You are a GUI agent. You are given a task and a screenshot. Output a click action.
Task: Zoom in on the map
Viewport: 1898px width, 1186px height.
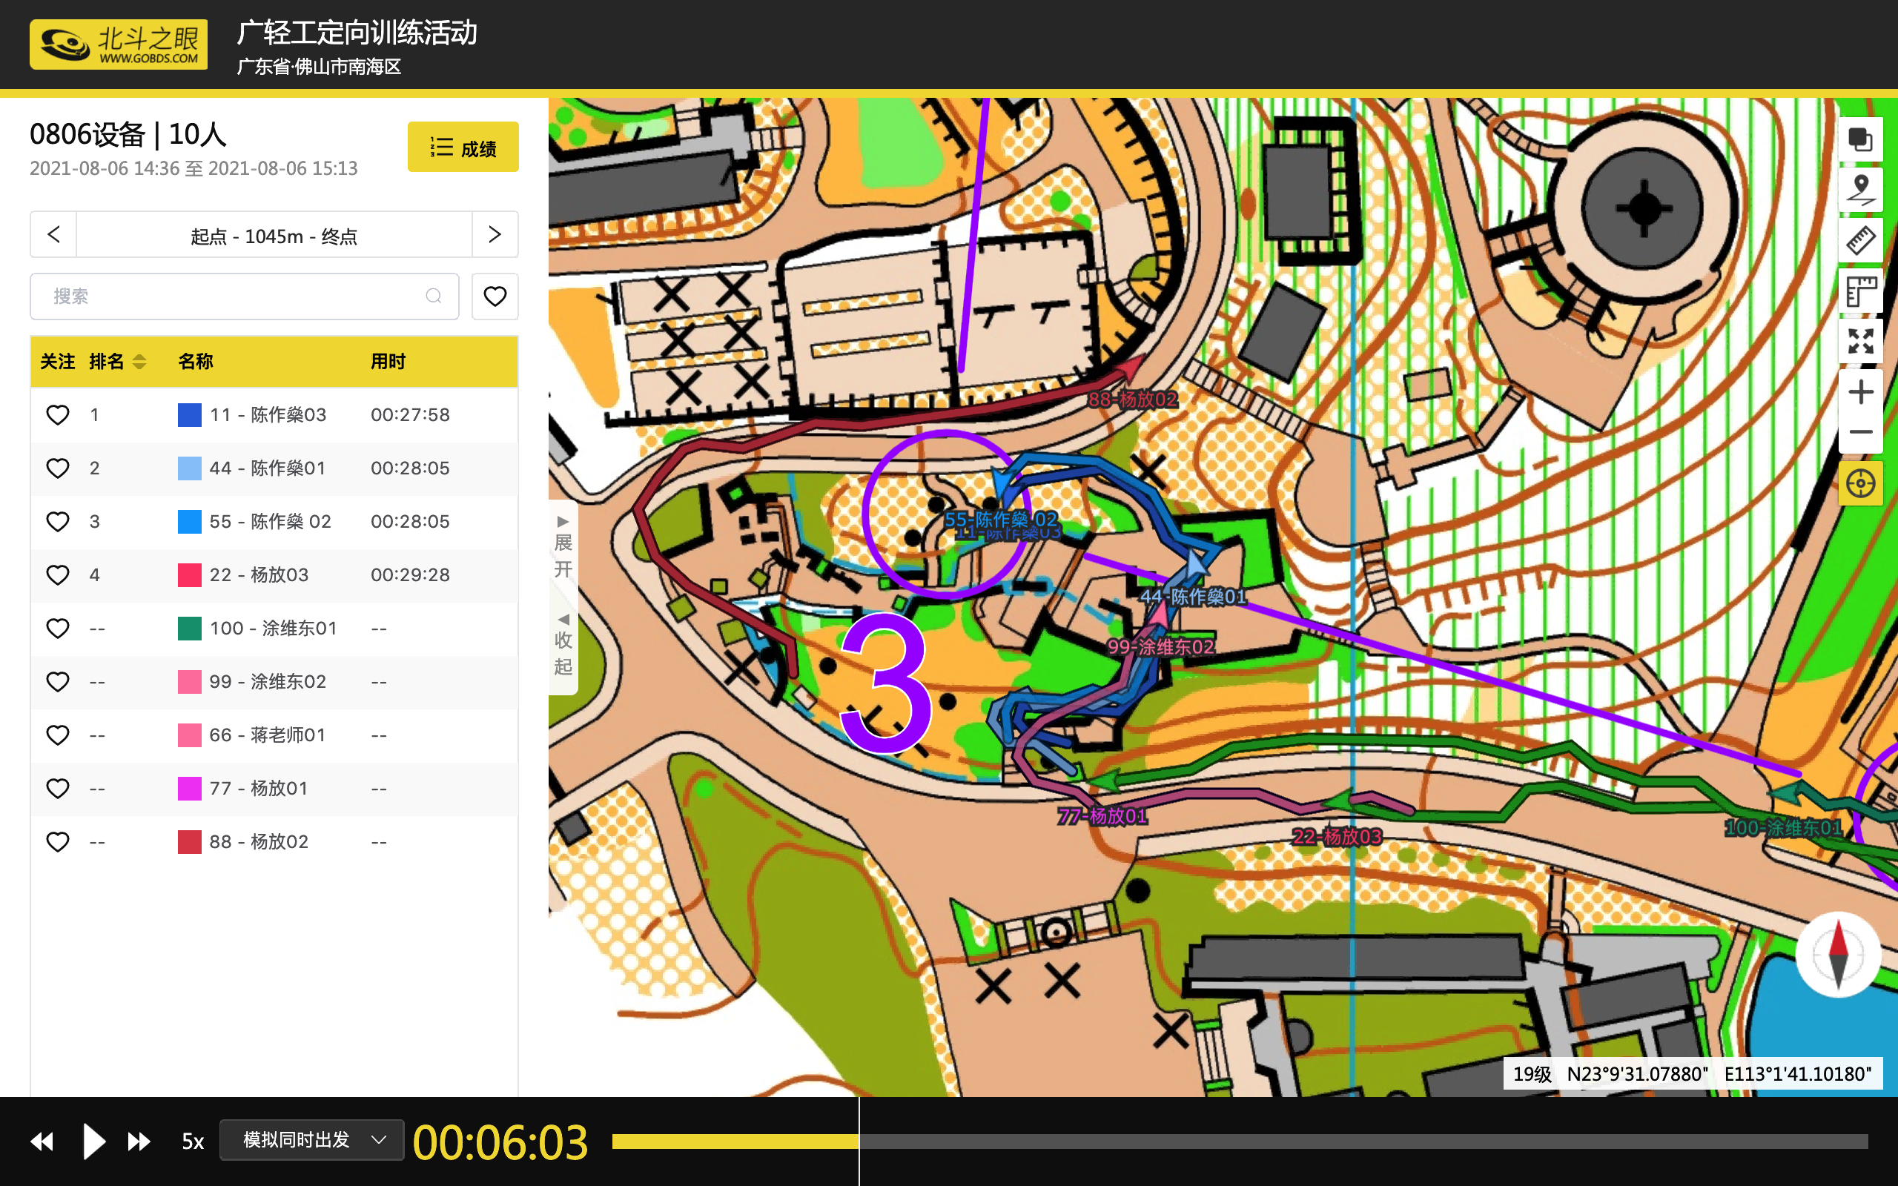(x=1859, y=392)
